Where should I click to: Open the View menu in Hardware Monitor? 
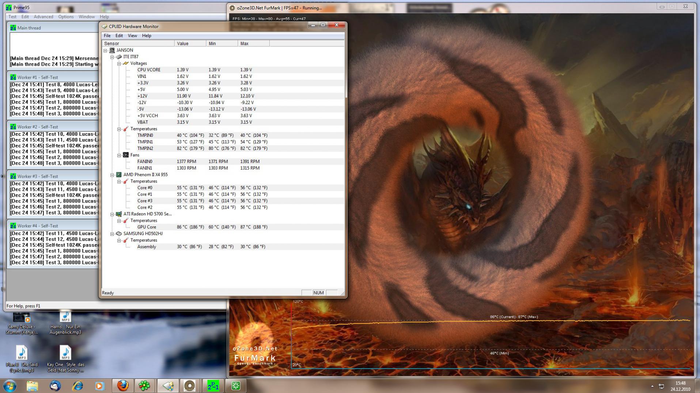132,36
